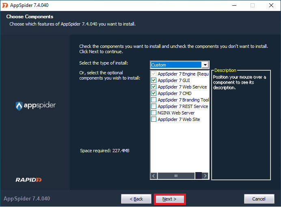Disable the AppSpider 7 CMD component

(153, 93)
